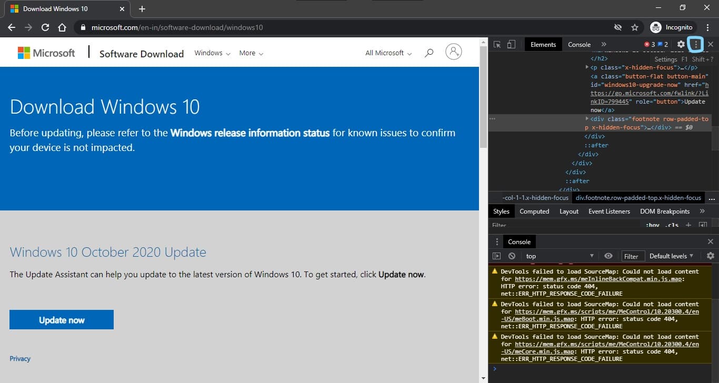Toggle :hov element state panel
Viewport: 719px width, 383px height.
click(x=653, y=226)
